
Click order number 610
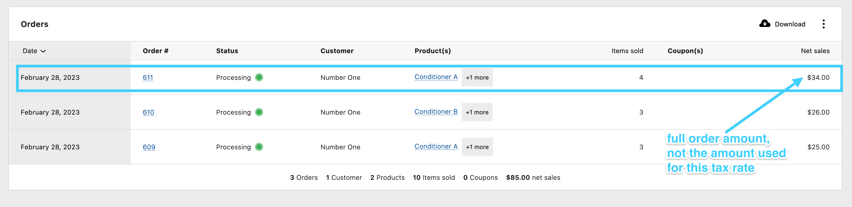(148, 112)
